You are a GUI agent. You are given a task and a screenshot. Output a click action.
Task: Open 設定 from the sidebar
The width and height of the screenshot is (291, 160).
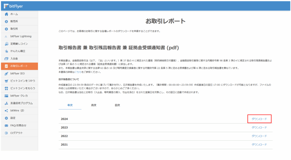pos(20,118)
